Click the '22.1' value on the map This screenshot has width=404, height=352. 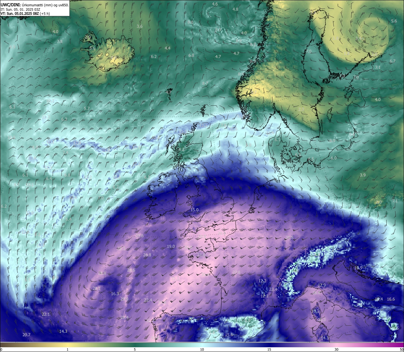(x=46, y=314)
